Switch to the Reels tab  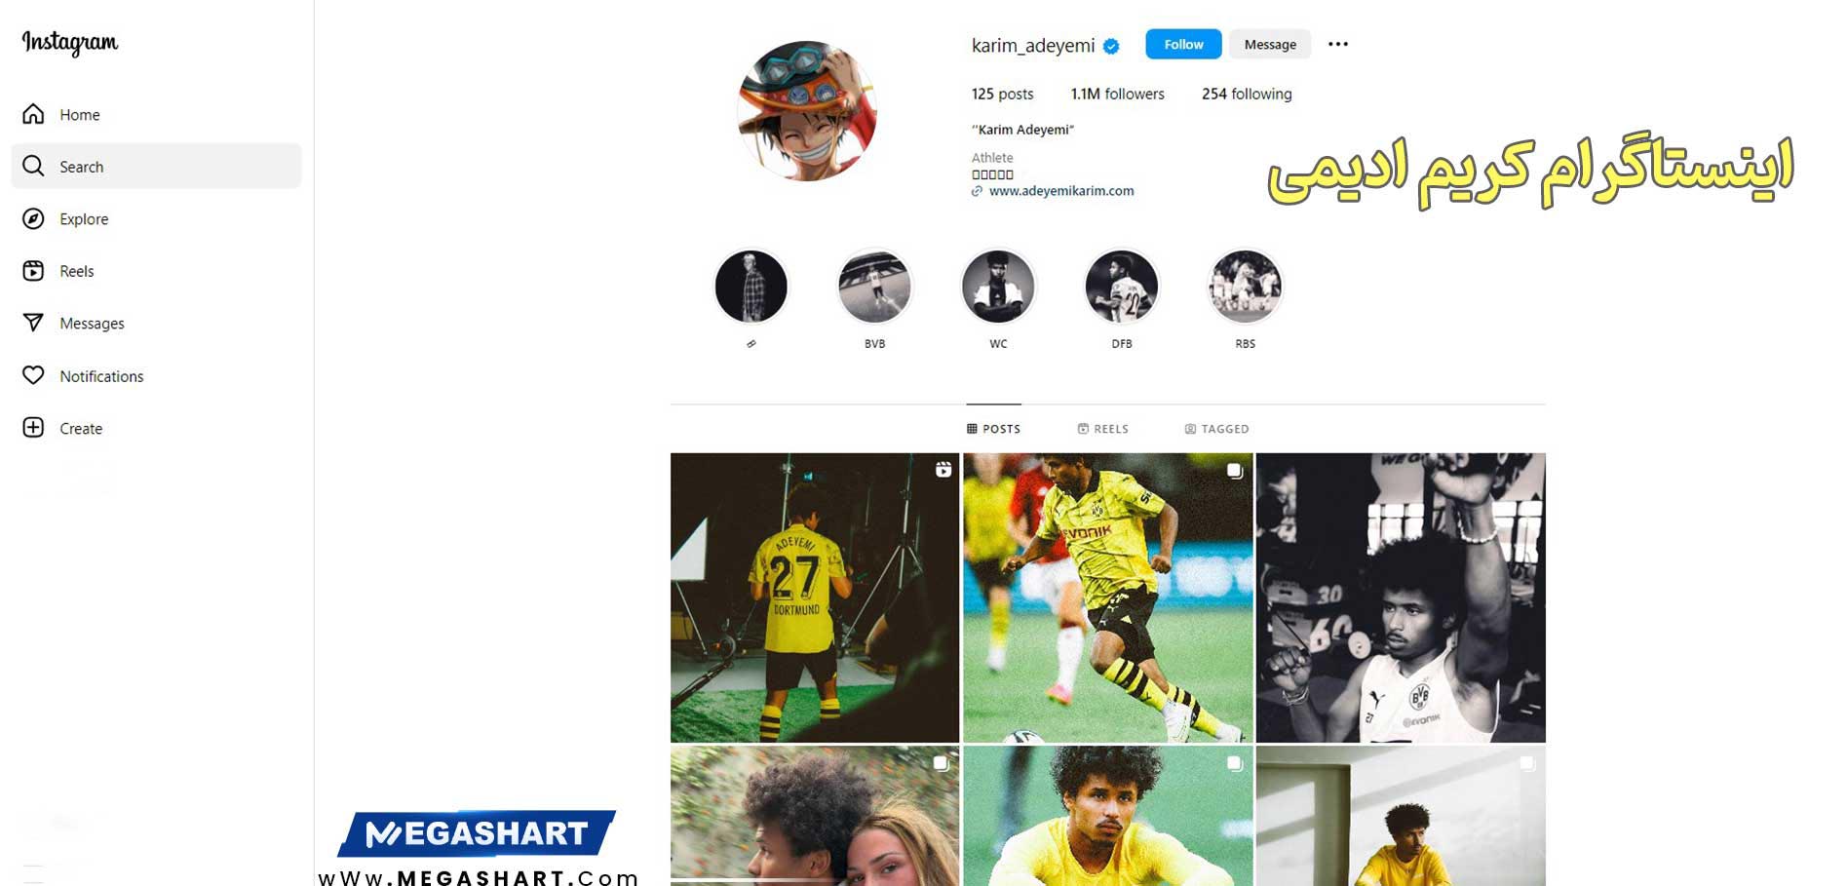(x=1102, y=429)
